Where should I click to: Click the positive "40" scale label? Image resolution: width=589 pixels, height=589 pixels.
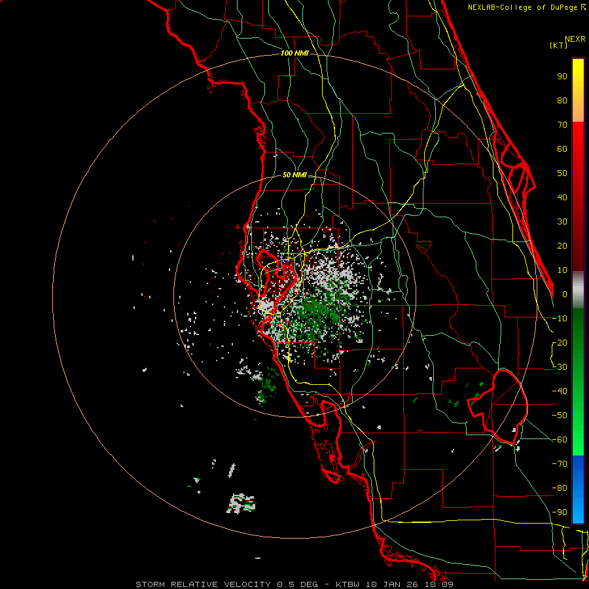point(562,198)
